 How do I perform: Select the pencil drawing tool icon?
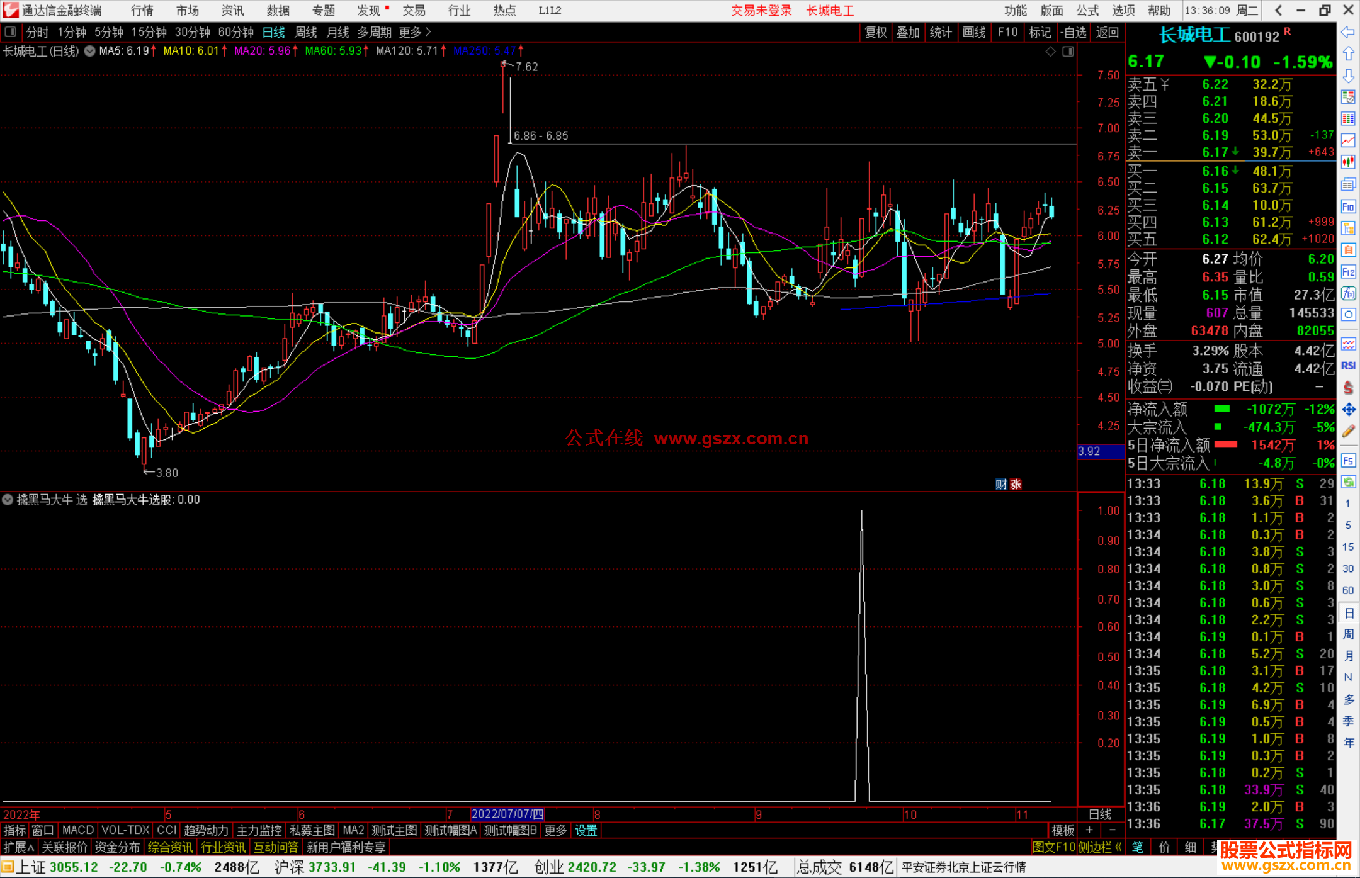[1348, 432]
